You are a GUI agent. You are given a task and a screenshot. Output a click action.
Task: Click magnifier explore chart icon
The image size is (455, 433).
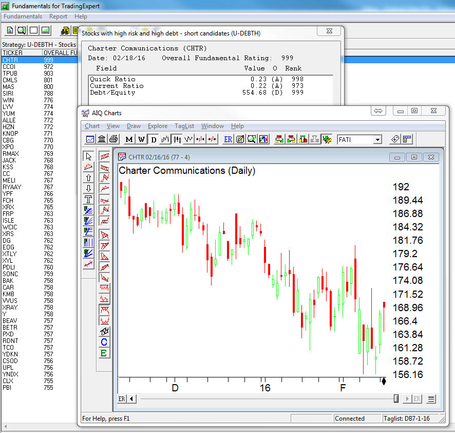point(252,139)
